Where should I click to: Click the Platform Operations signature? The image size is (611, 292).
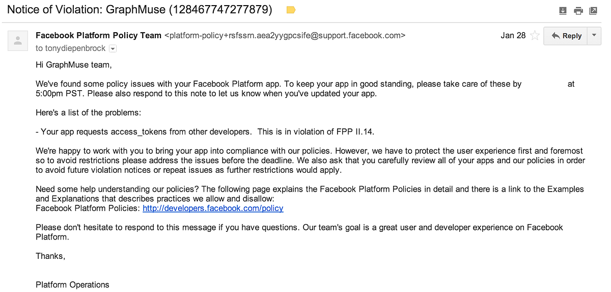pos(72,284)
